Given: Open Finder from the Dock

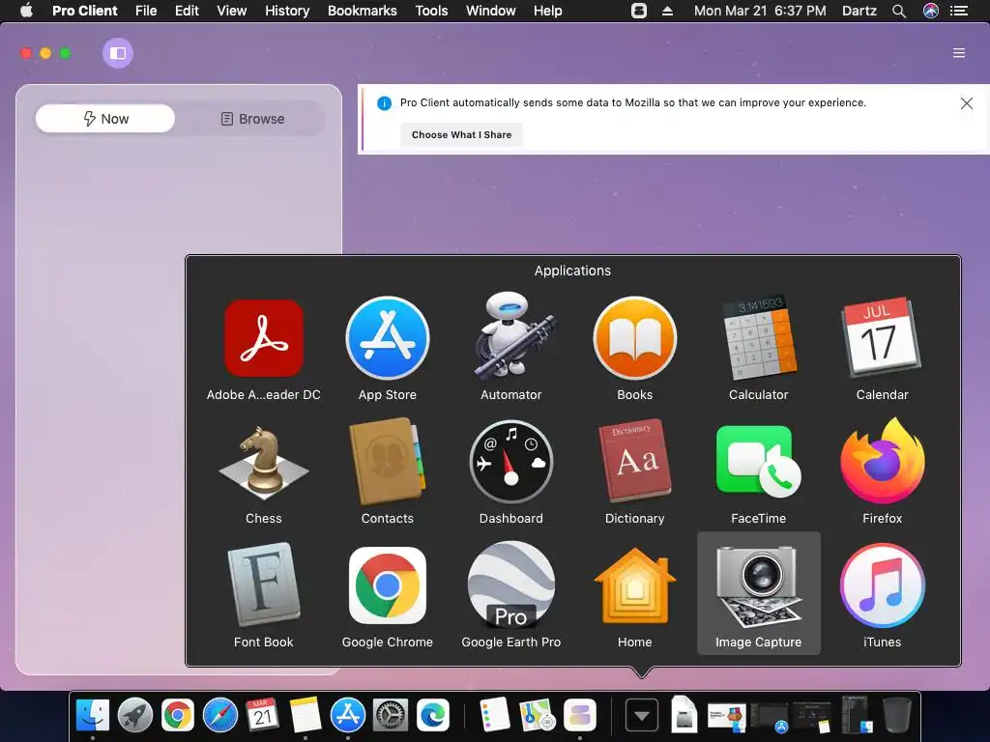Looking at the screenshot, I should [93, 716].
